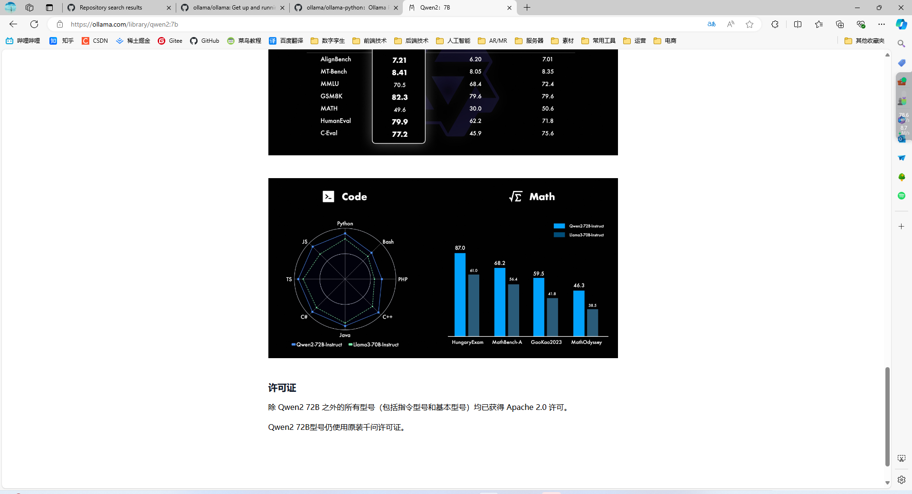Go back to the previous page
The image size is (912, 494).
tap(13, 24)
